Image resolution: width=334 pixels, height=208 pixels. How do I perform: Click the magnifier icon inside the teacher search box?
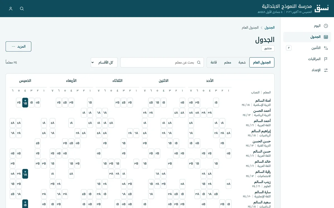199,62
